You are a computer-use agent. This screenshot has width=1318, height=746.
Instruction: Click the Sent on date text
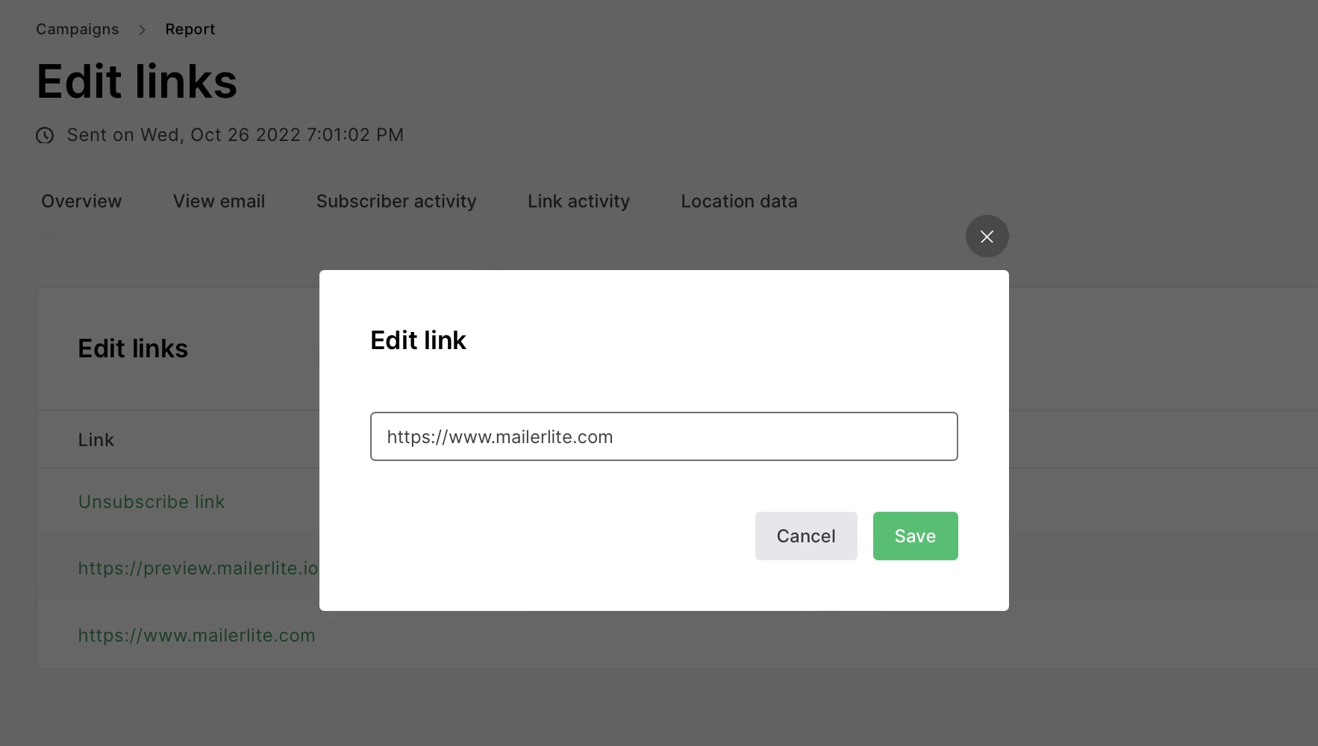point(235,135)
